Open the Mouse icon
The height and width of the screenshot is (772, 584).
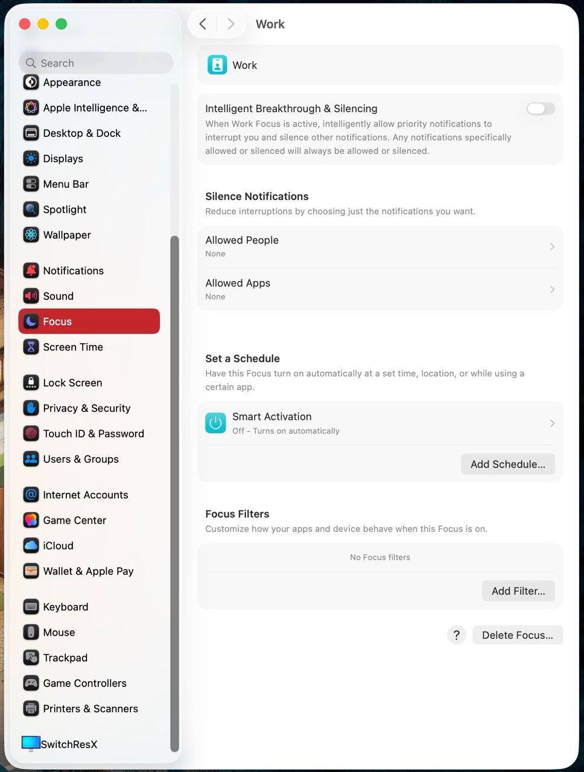[31, 632]
